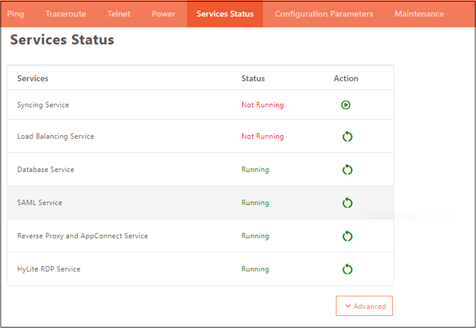476x328 pixels.
Task: Open the Power tab
Action: 163,14
